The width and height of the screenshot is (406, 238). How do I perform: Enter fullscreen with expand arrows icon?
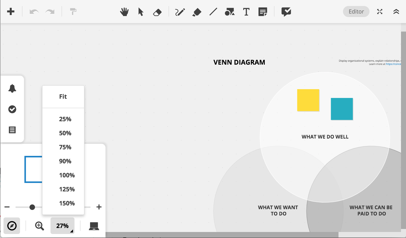tap(380, 12)
